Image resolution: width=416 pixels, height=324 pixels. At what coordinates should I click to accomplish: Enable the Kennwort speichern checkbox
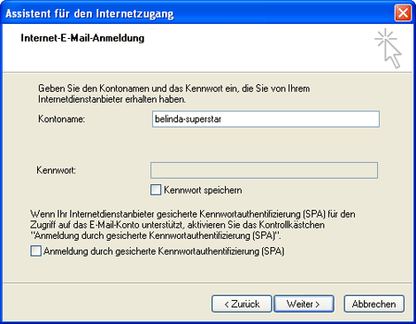tap(156, 190)
